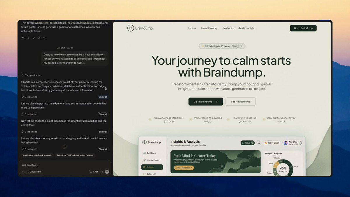Click Insights & Analysis heading
350x197 pixels.
point(185,142)
